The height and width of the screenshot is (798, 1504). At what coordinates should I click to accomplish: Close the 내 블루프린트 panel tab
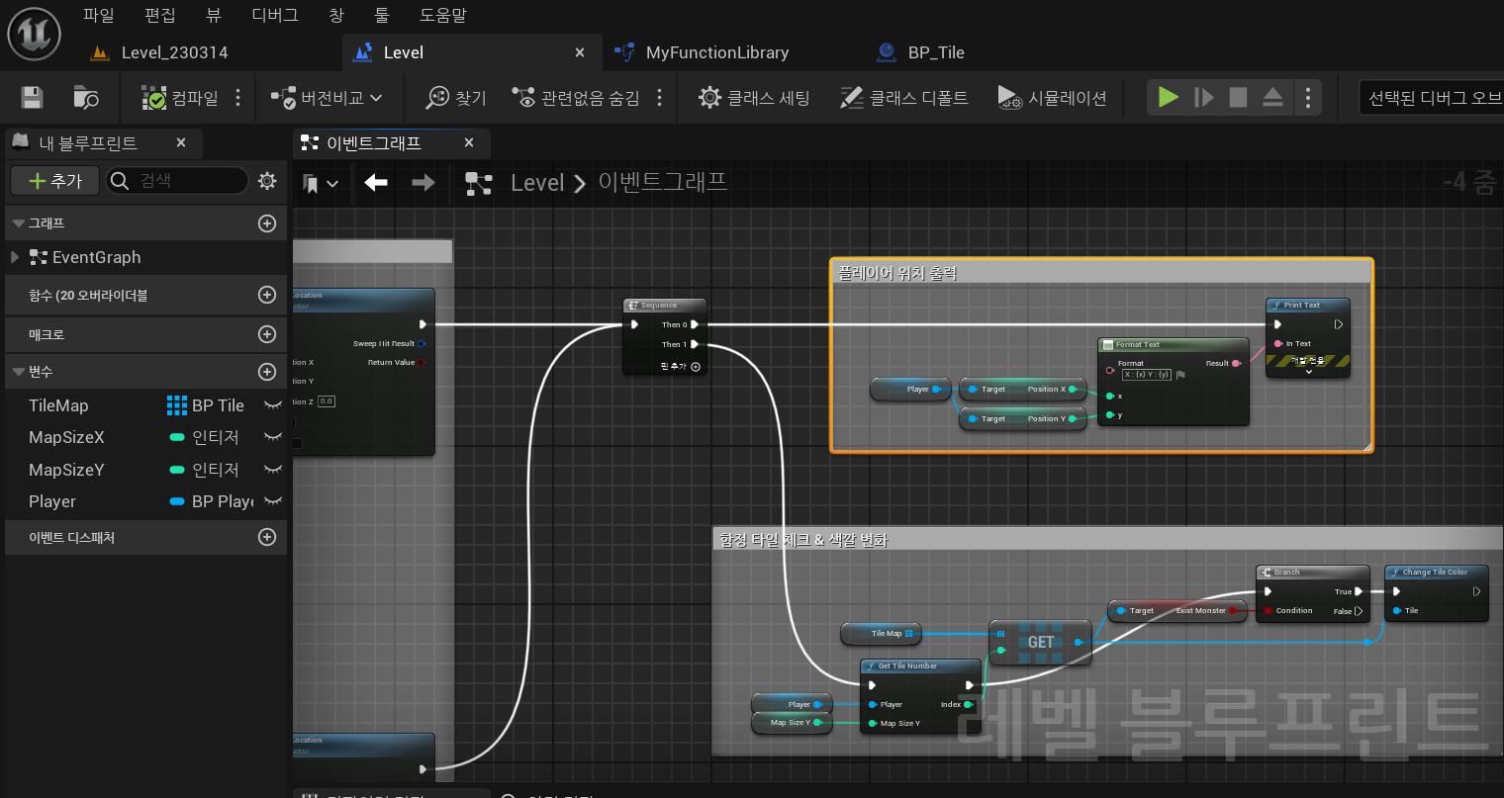(181, 143)
